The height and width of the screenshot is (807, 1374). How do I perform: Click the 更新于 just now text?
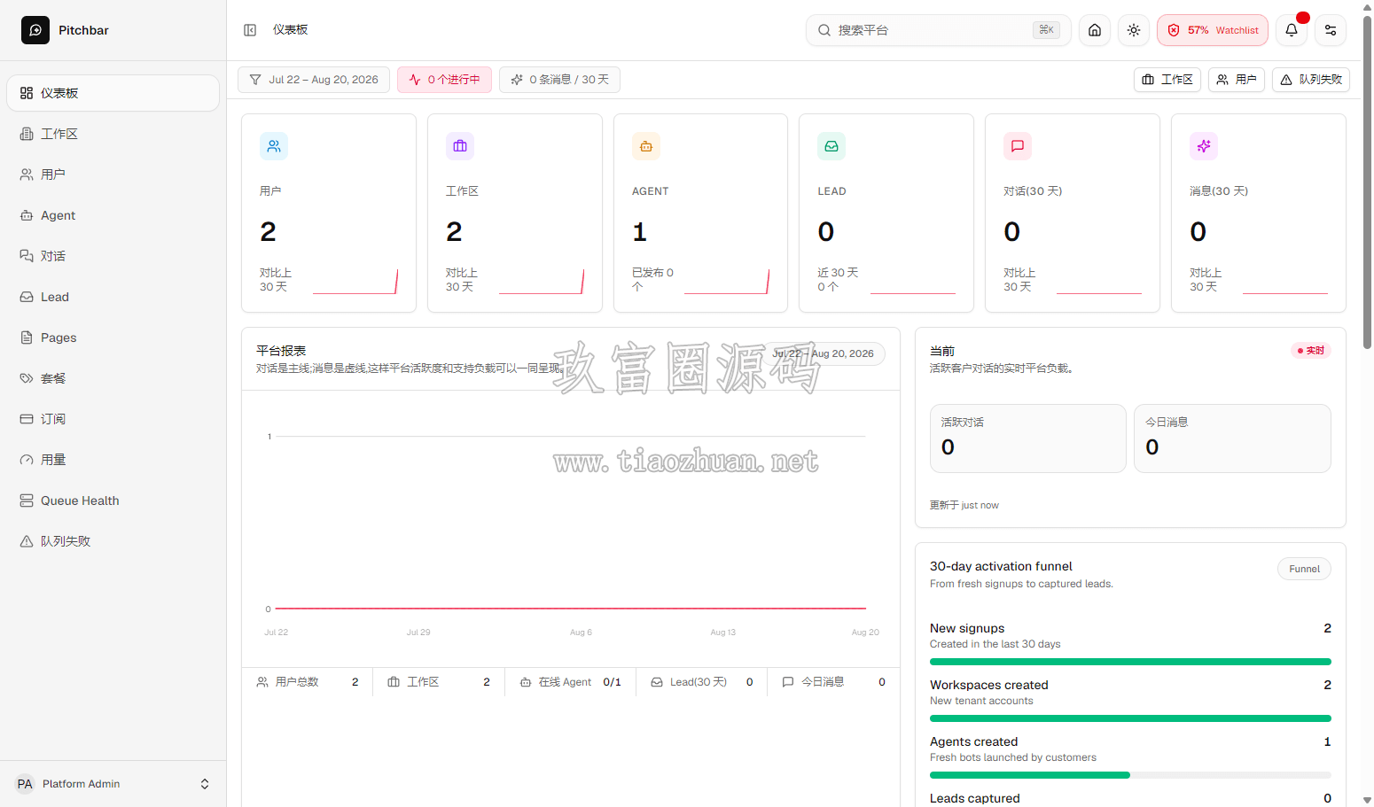[964, 505]
